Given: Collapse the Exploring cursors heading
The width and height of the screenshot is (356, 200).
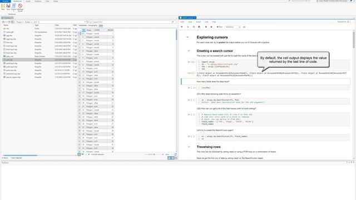Looking at the screenshot, I should [187, 37].
